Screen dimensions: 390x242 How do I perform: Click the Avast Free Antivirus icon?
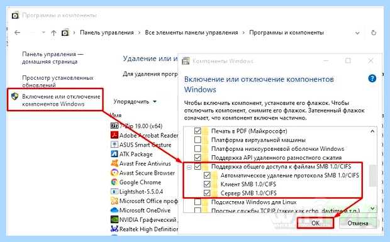click(114, 163)
